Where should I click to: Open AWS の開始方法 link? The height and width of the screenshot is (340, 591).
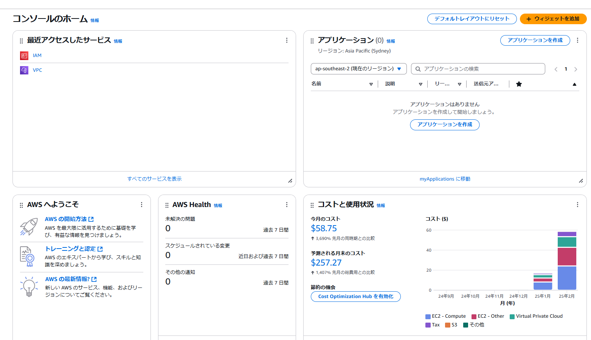(69, 219)
